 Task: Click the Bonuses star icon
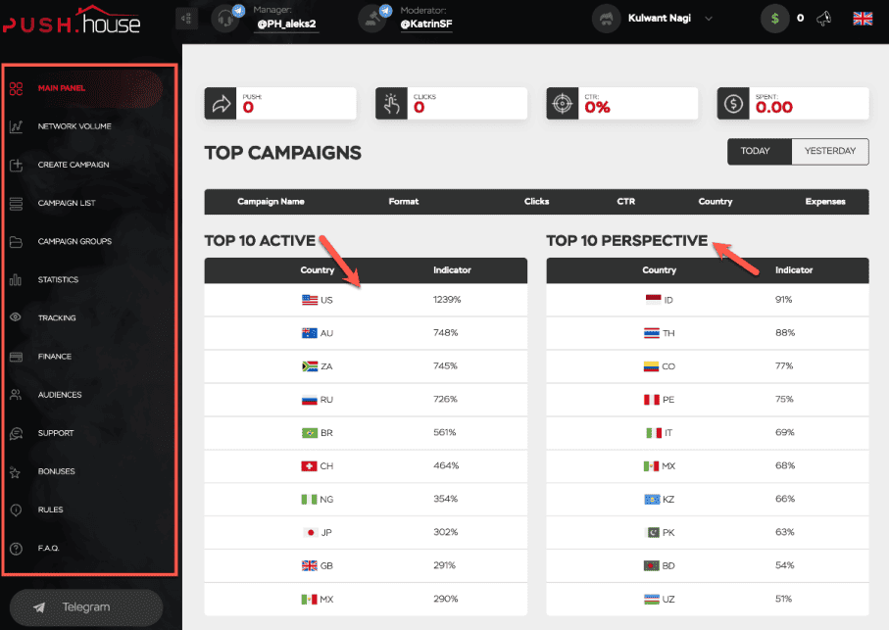click(x=16, y=472)
